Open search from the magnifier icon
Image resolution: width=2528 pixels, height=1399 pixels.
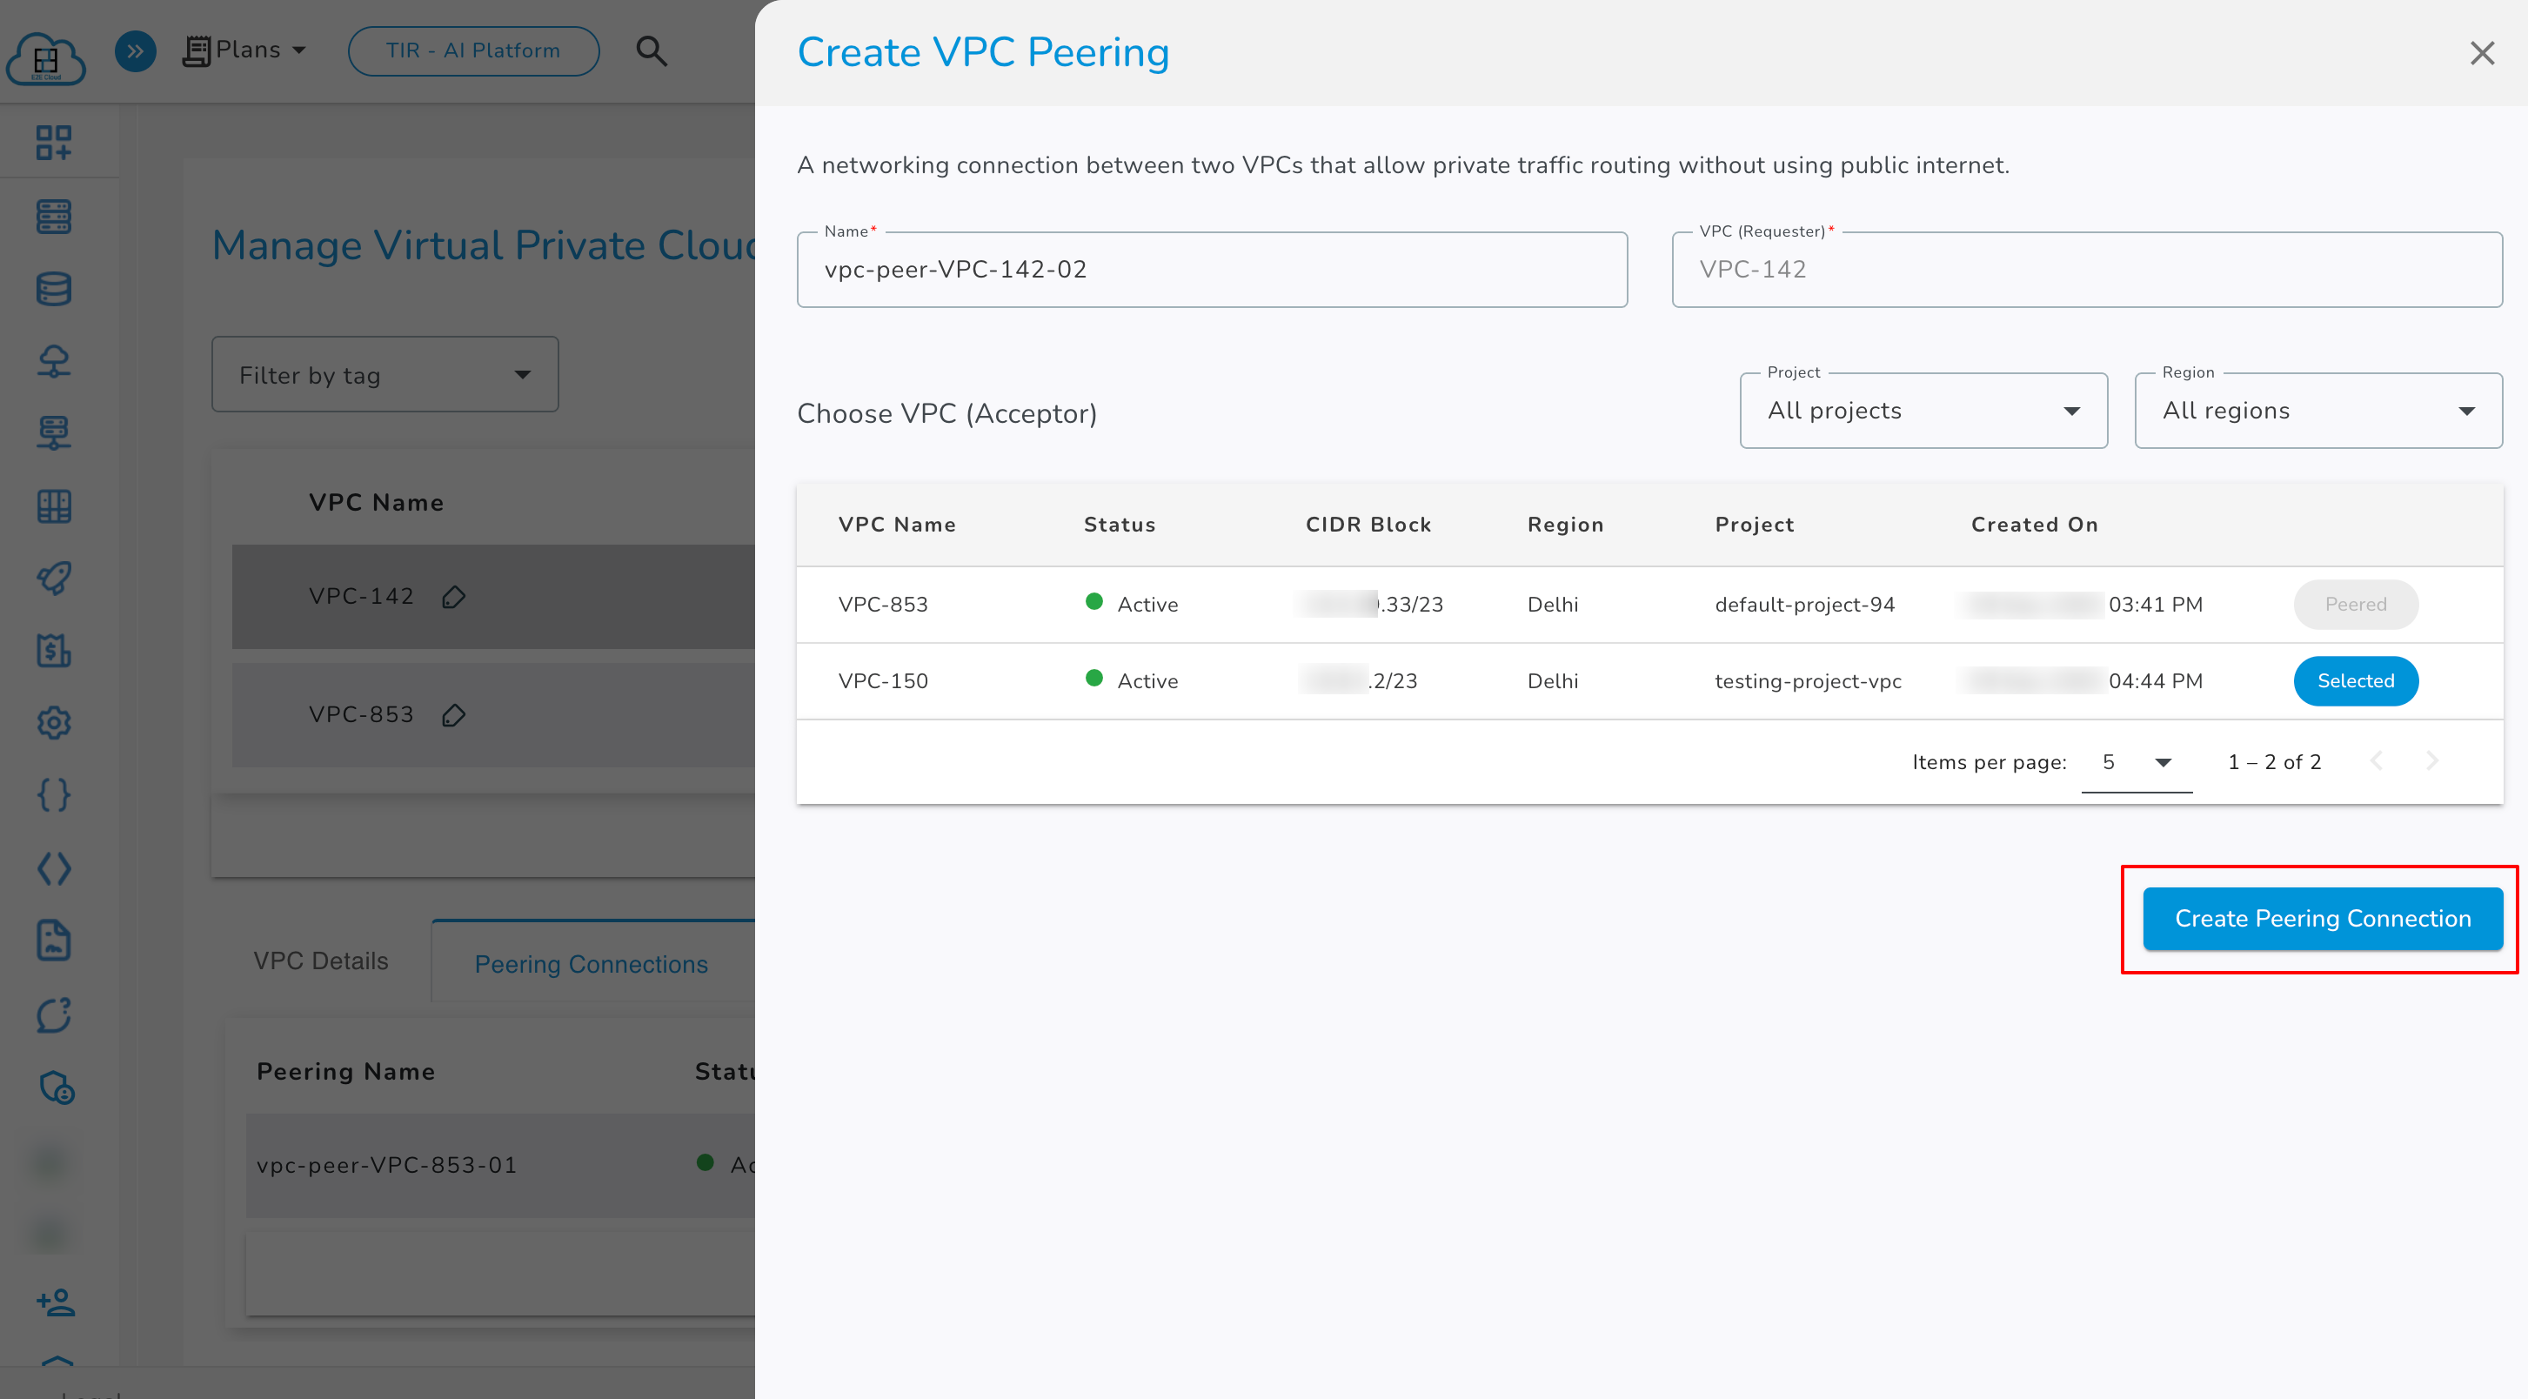point(652,50)
